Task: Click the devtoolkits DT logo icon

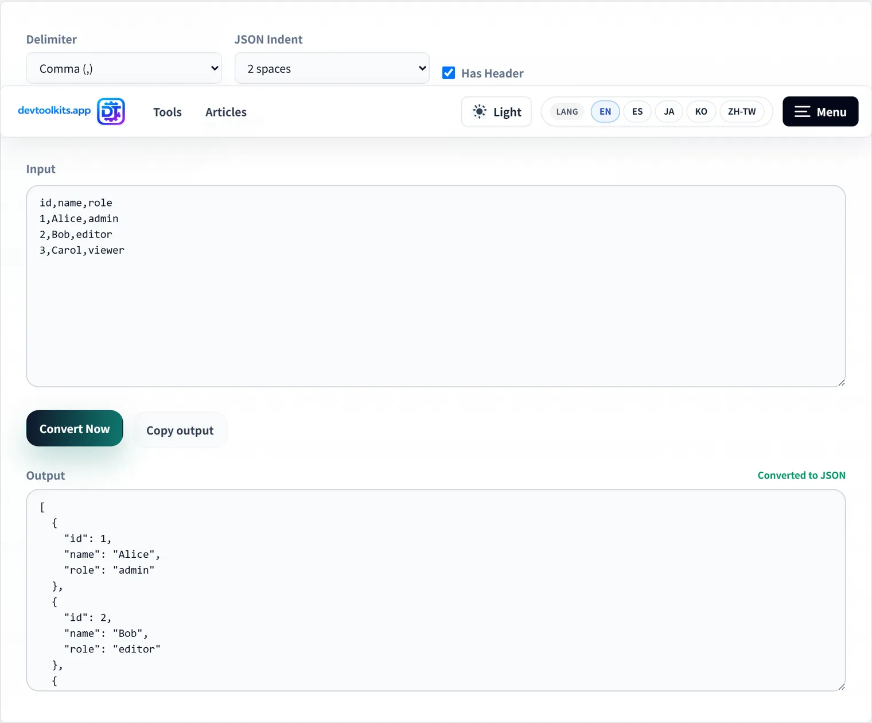Action: click(x=111, y=111)
